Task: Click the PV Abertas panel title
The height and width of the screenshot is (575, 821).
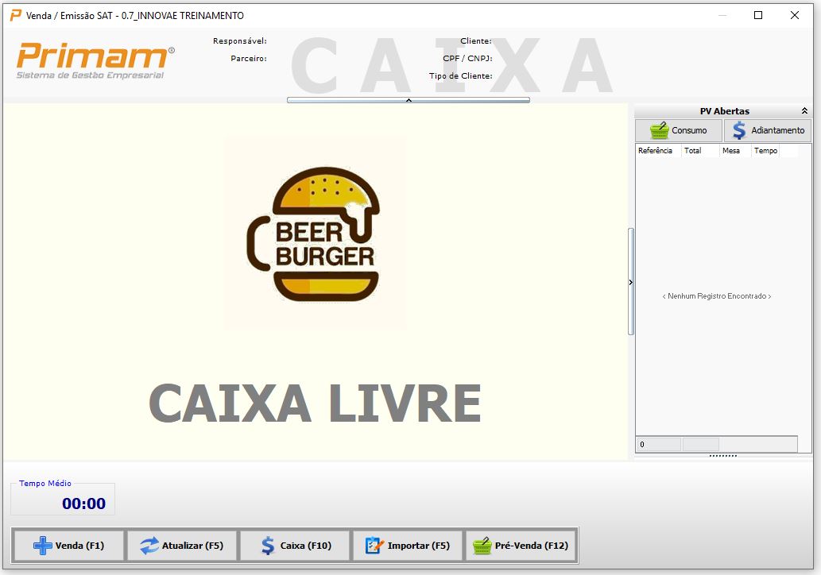Action: click(724, 111)
